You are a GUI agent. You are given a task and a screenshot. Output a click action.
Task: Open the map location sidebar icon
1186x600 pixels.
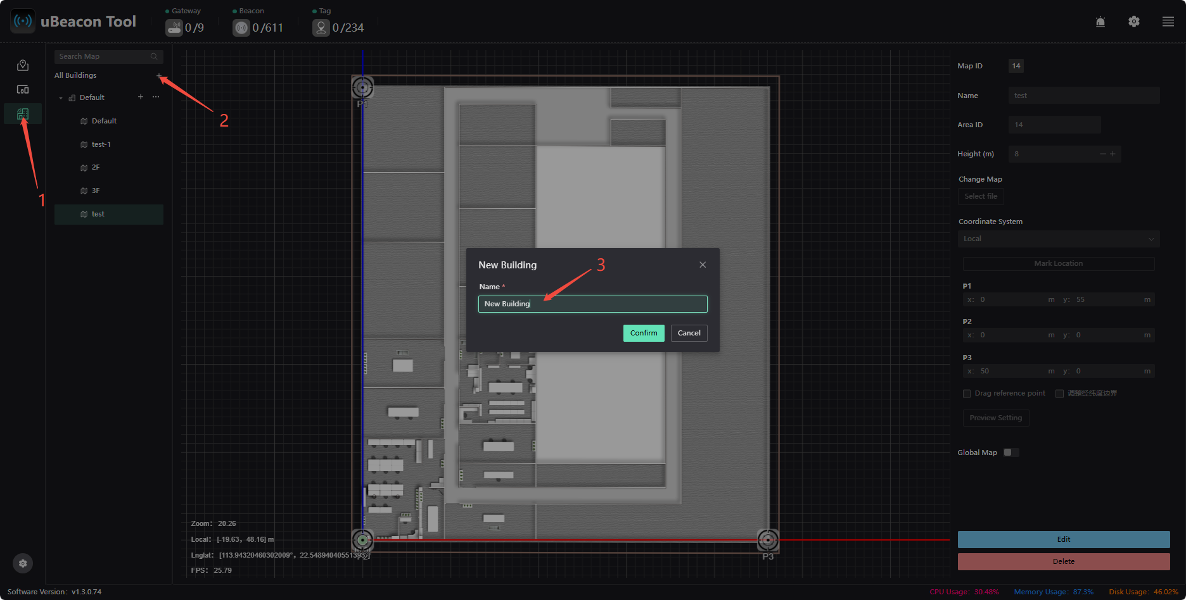(23, 65)
